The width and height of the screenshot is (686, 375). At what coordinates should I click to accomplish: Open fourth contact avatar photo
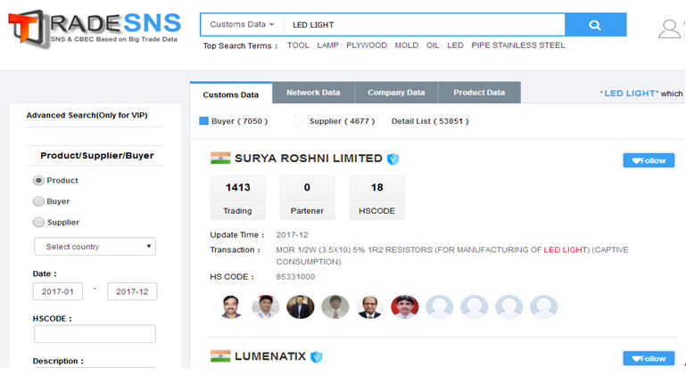point(335,306)
